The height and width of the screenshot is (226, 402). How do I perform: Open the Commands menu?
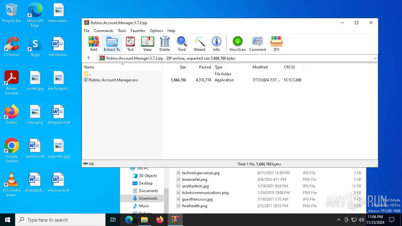[x=104, y=31]
